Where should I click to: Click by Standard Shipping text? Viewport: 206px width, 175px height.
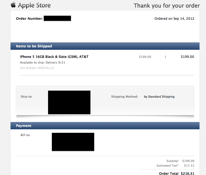click(159, 97)
